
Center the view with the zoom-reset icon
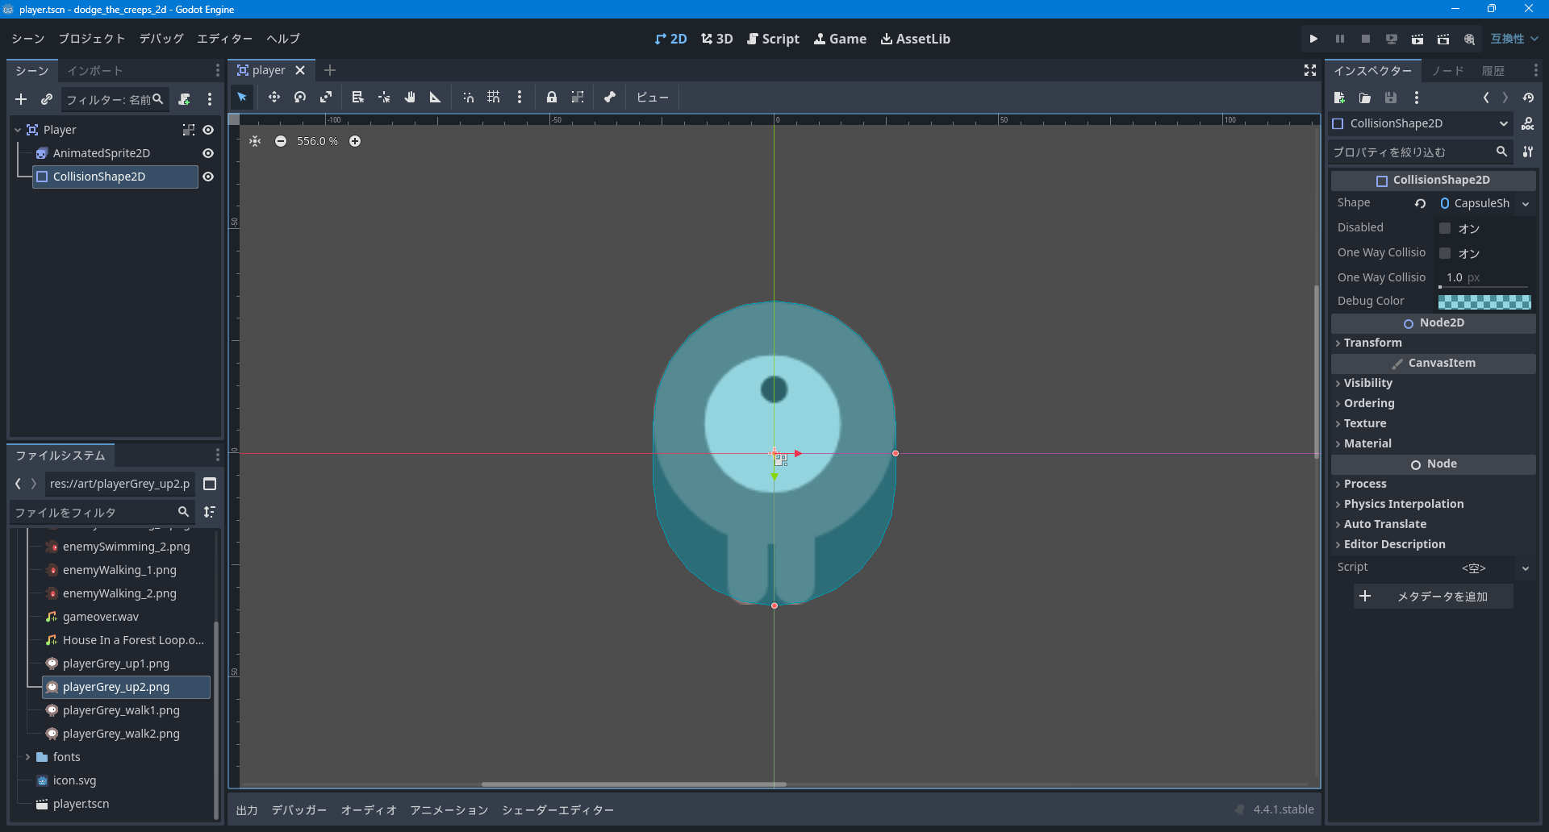pyautogui.click(x=255, y=141)
